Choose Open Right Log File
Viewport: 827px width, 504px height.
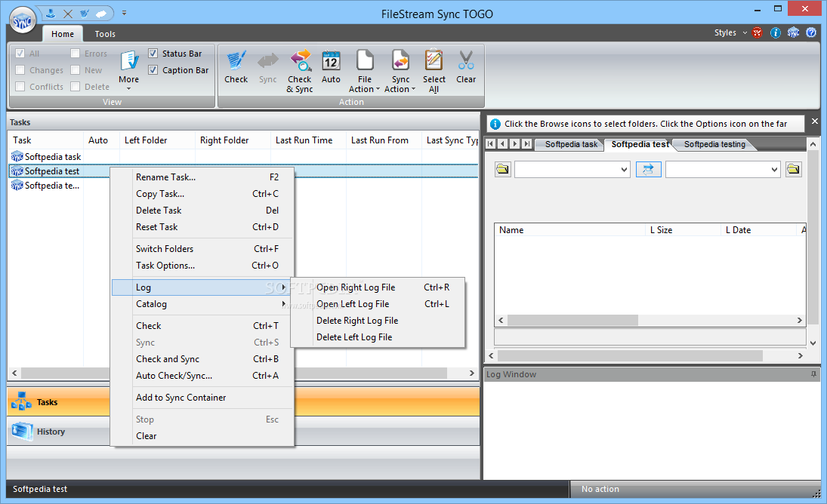coord(378,287)
